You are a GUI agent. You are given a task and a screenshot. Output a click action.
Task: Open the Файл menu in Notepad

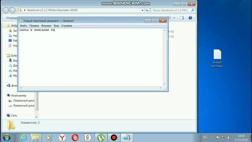click(x=23, y=26)
